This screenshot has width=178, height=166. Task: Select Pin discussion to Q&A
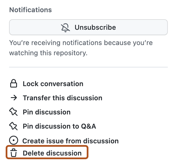point(59,126)
